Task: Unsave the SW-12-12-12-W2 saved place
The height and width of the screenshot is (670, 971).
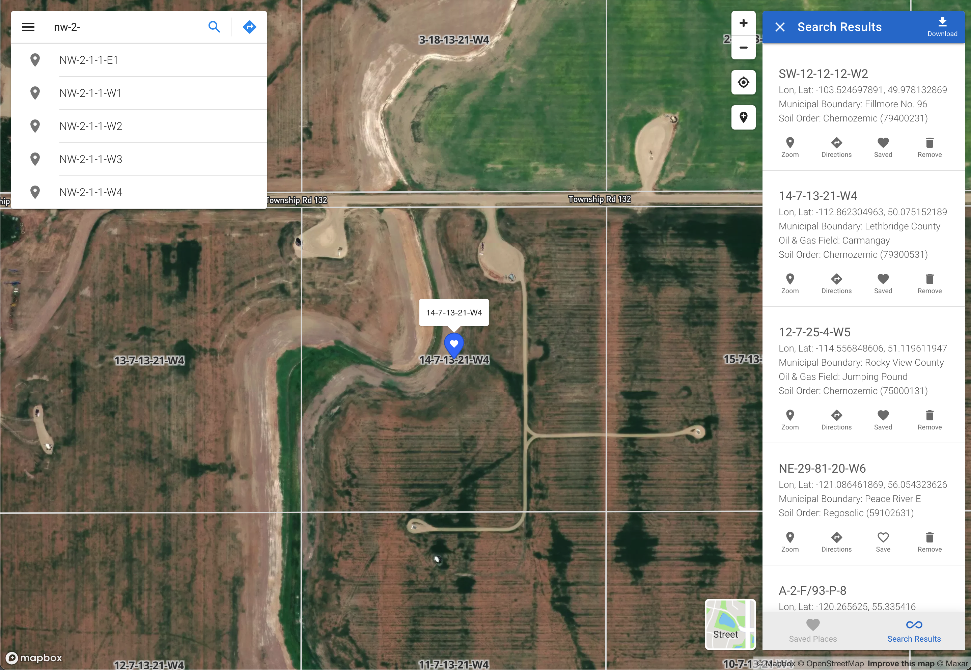Action: click(x=883, y=147)
